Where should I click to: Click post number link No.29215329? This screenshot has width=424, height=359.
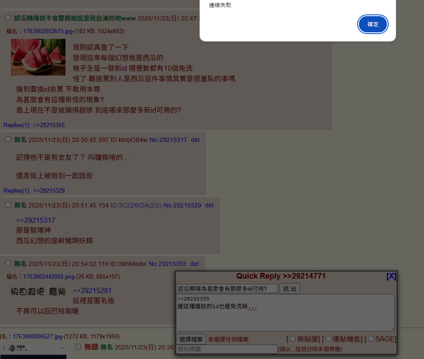(182, 205)
